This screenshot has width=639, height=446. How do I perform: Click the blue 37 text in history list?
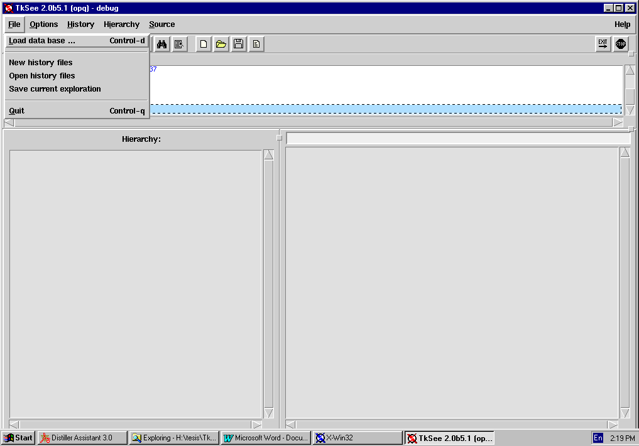(153, 69)
